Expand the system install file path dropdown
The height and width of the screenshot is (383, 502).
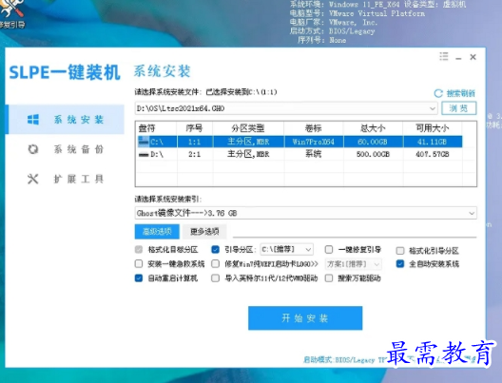(433, 108)
